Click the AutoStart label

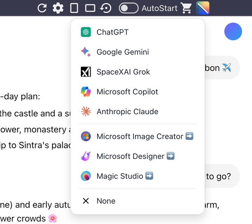pyautogui.click(x=160, y=8)
